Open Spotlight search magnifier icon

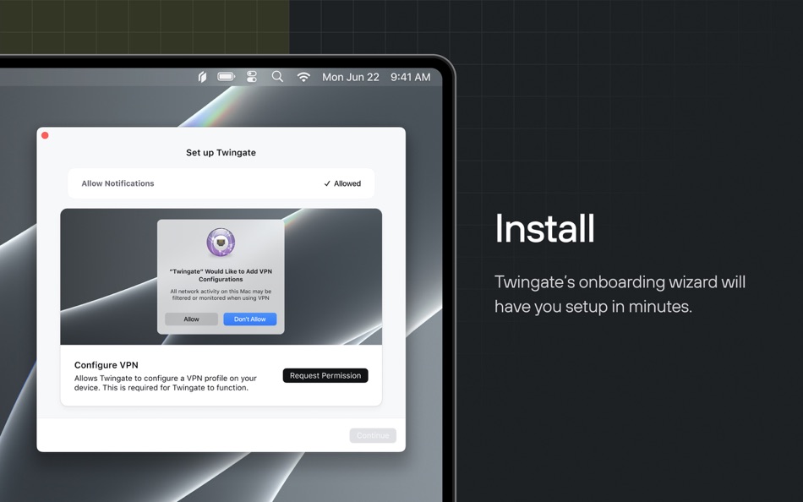point(277,77)
